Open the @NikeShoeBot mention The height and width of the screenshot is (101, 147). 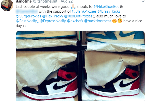point(106,7)
